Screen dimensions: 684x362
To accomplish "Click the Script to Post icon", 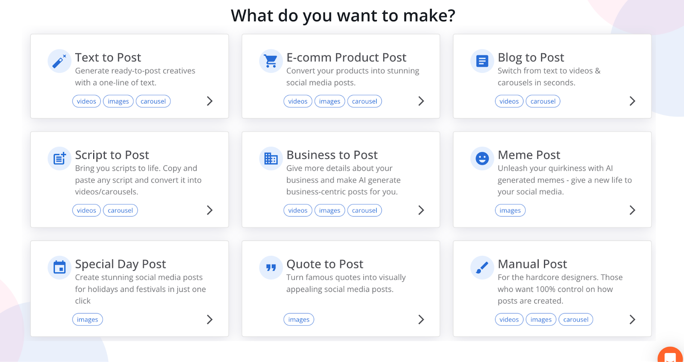I will (x=59, y=158).
